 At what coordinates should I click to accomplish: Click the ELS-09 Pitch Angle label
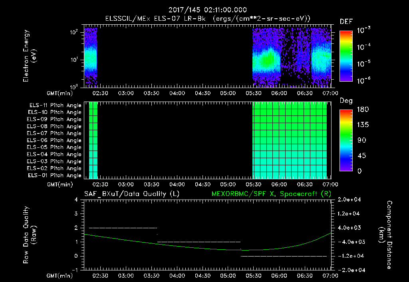[x=54, y=119]
